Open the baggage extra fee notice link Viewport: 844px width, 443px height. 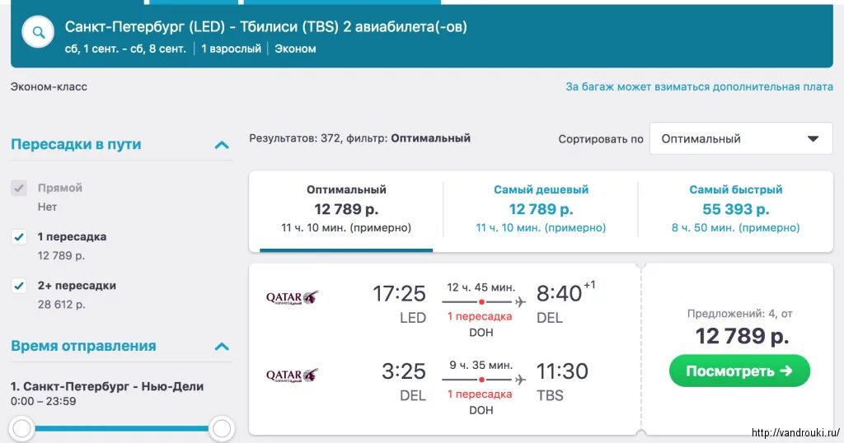[699, 86]
